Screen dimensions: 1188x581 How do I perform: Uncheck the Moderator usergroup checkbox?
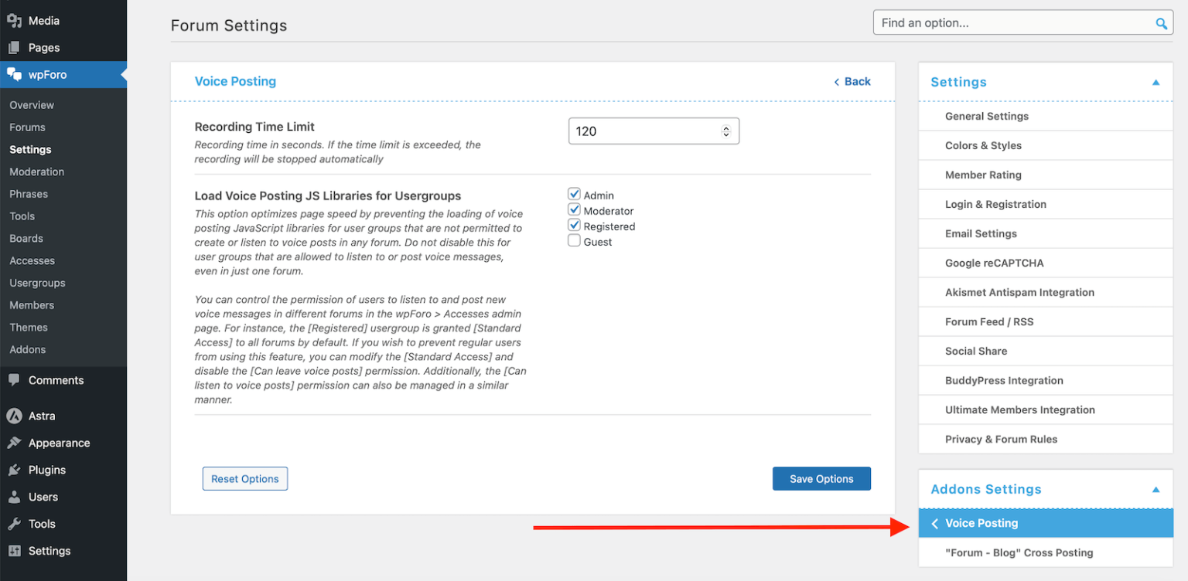coord(574,209)
